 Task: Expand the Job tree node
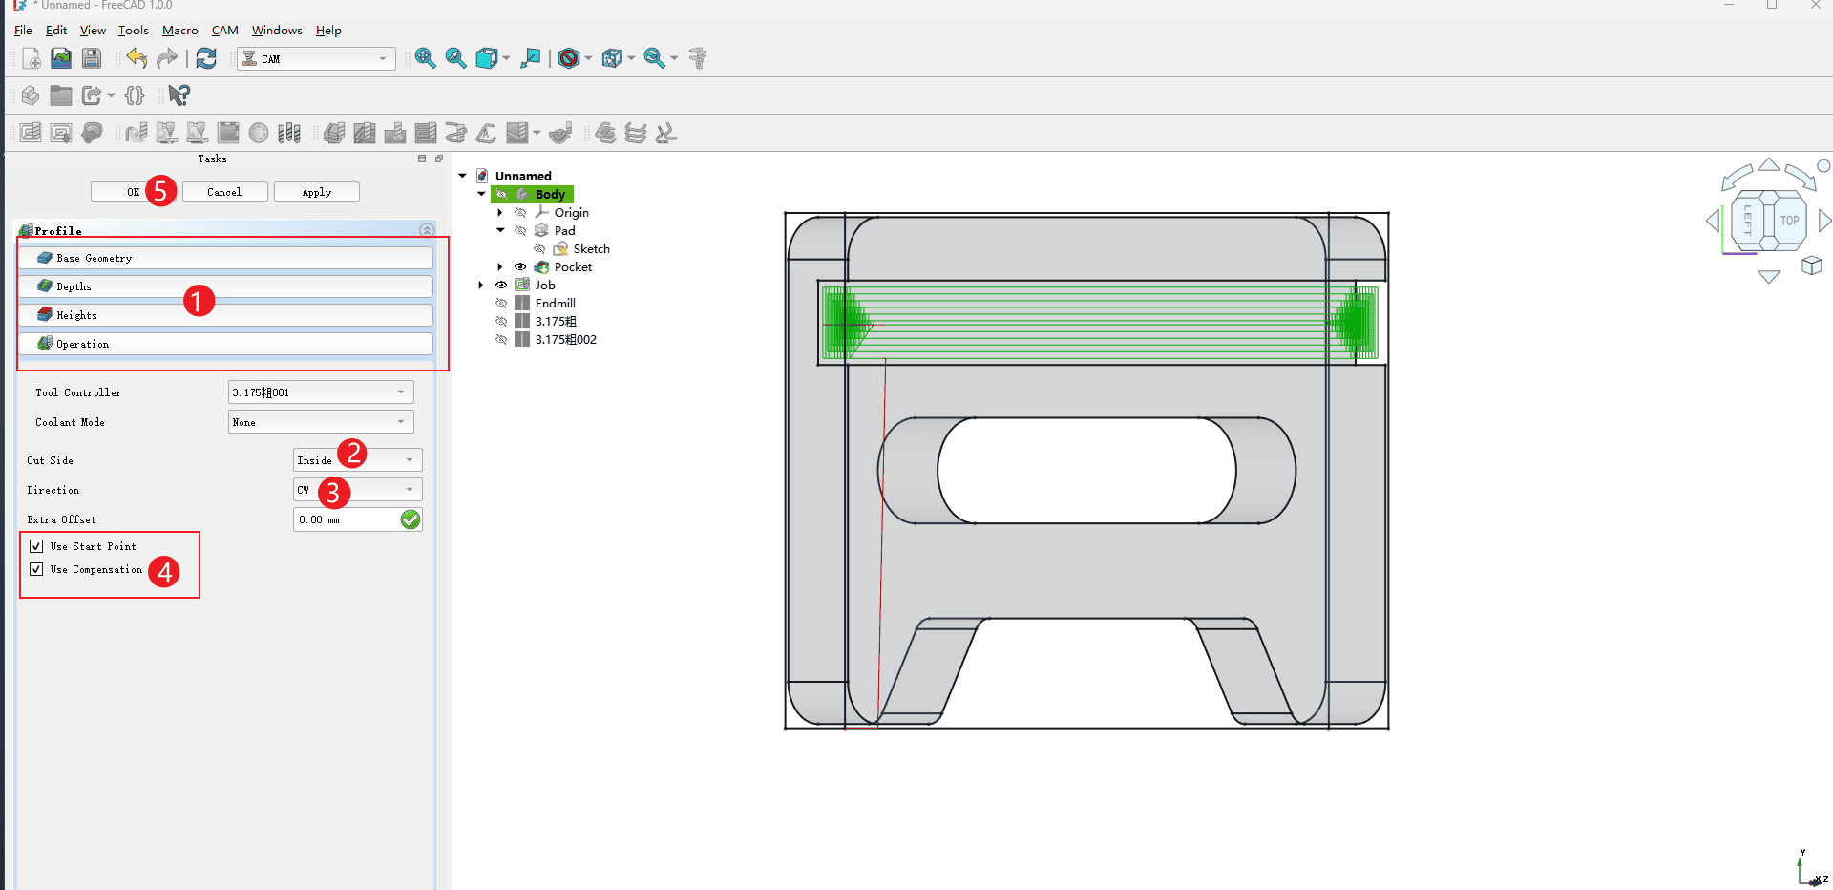click(x=481, y=286)
